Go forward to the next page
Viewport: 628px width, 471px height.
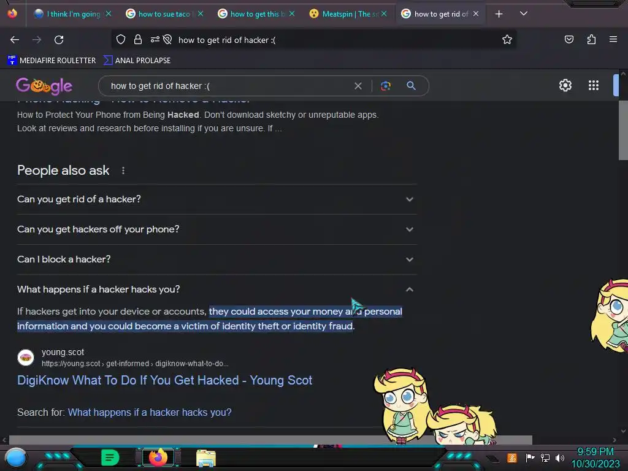(37, 40)
